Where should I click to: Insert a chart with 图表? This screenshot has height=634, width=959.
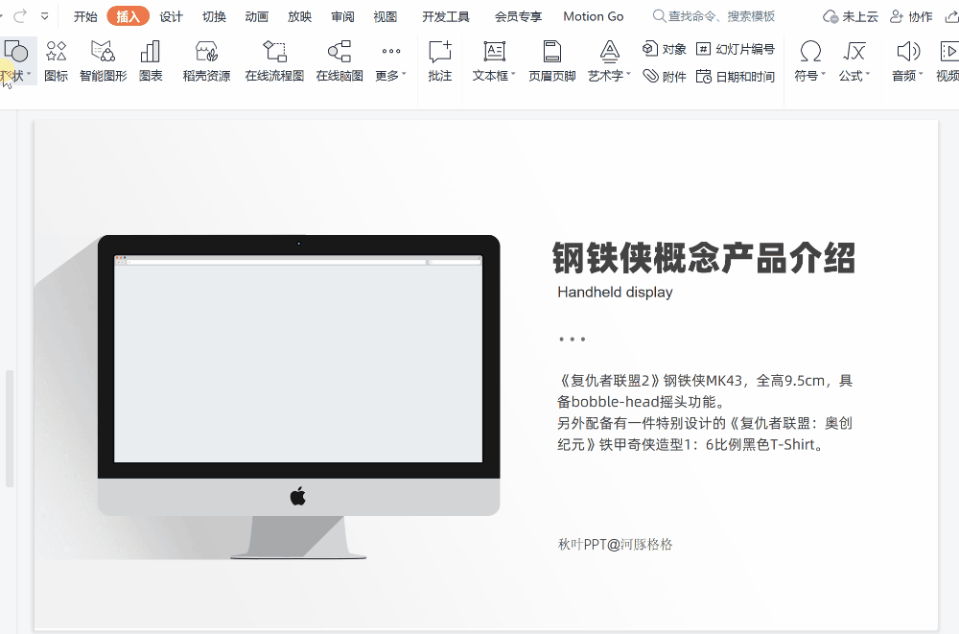[151, 60]
